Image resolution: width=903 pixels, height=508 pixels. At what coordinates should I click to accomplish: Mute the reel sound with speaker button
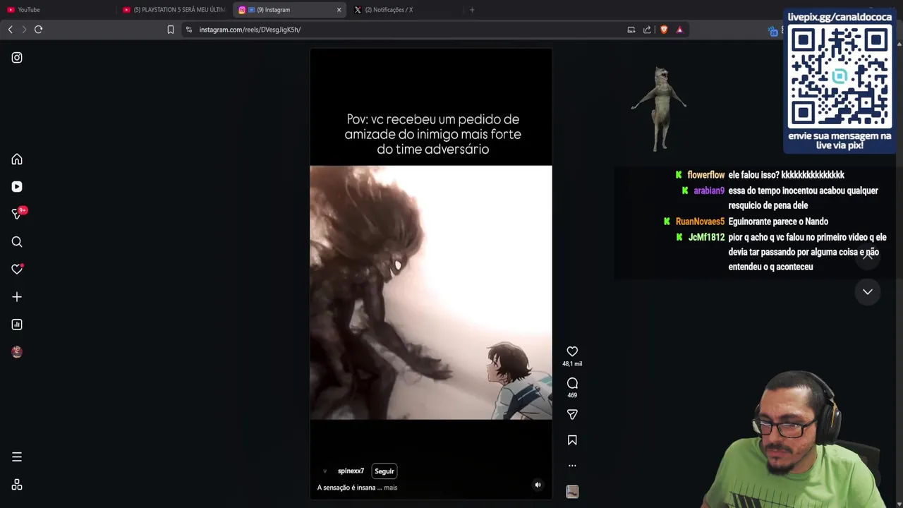point(538,485)
